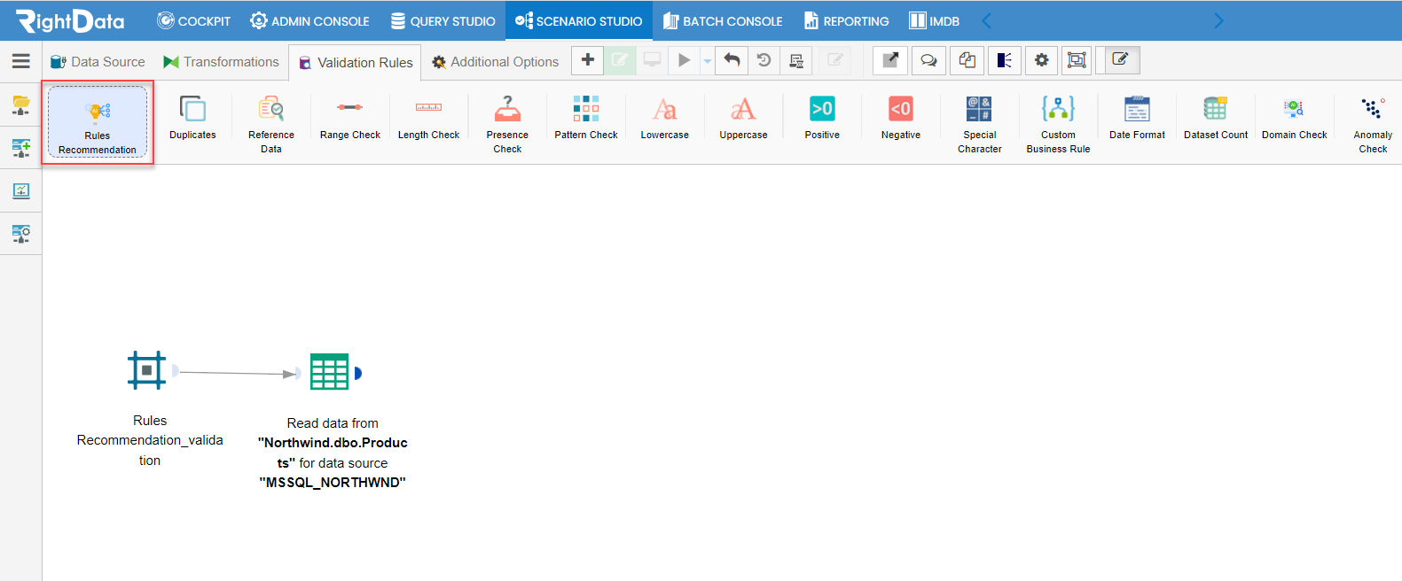Click the RightData logo
The image size is (1402, 581).
(70, 20)
